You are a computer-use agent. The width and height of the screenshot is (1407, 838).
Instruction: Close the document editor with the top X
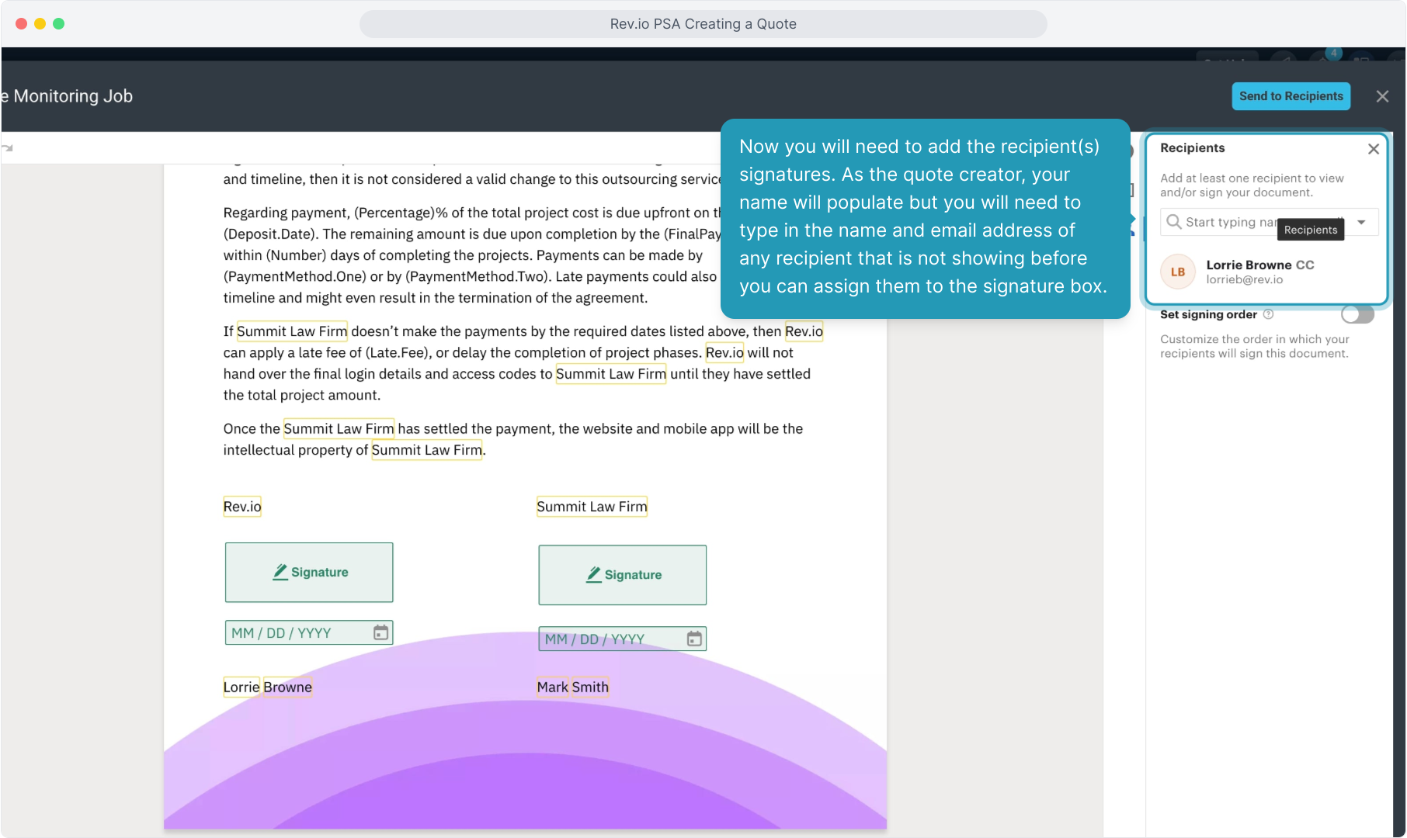coord(1382,96)
